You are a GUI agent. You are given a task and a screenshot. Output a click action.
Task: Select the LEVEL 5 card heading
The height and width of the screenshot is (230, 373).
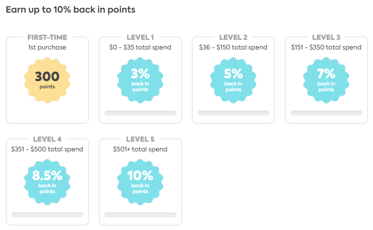coord(140,139)
